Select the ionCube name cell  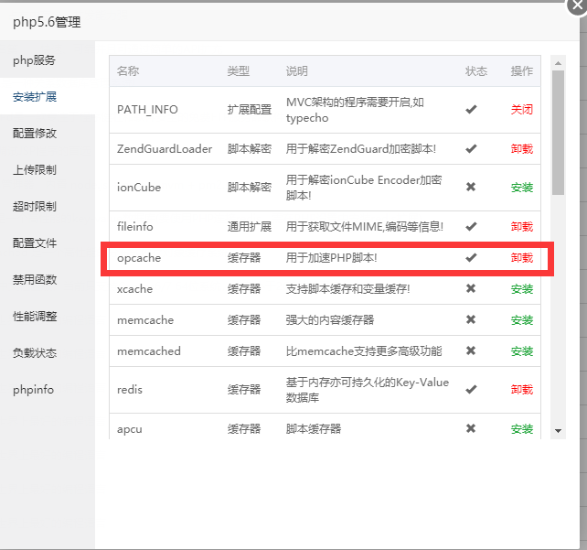pyautogui.click(x=139, y=188)
